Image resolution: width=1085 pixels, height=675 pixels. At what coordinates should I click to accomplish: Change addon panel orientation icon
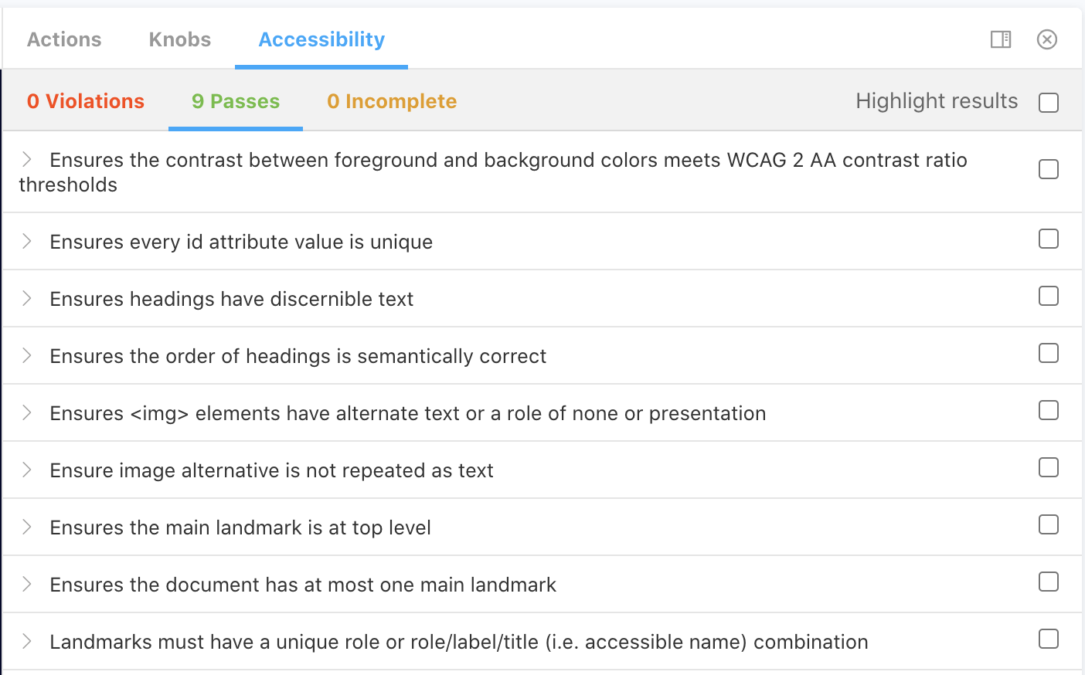click(1001, 39)
